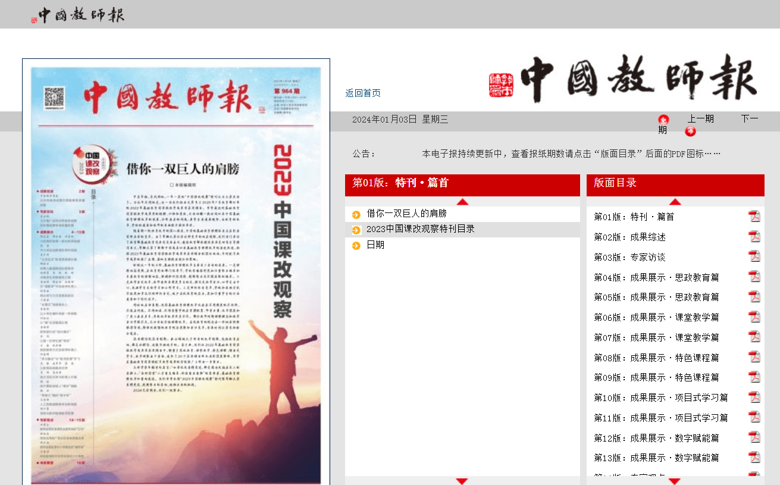Download PDF of 第09版 特色课程篇
Viewport: 780px width, 485px height.
[754, 377]
